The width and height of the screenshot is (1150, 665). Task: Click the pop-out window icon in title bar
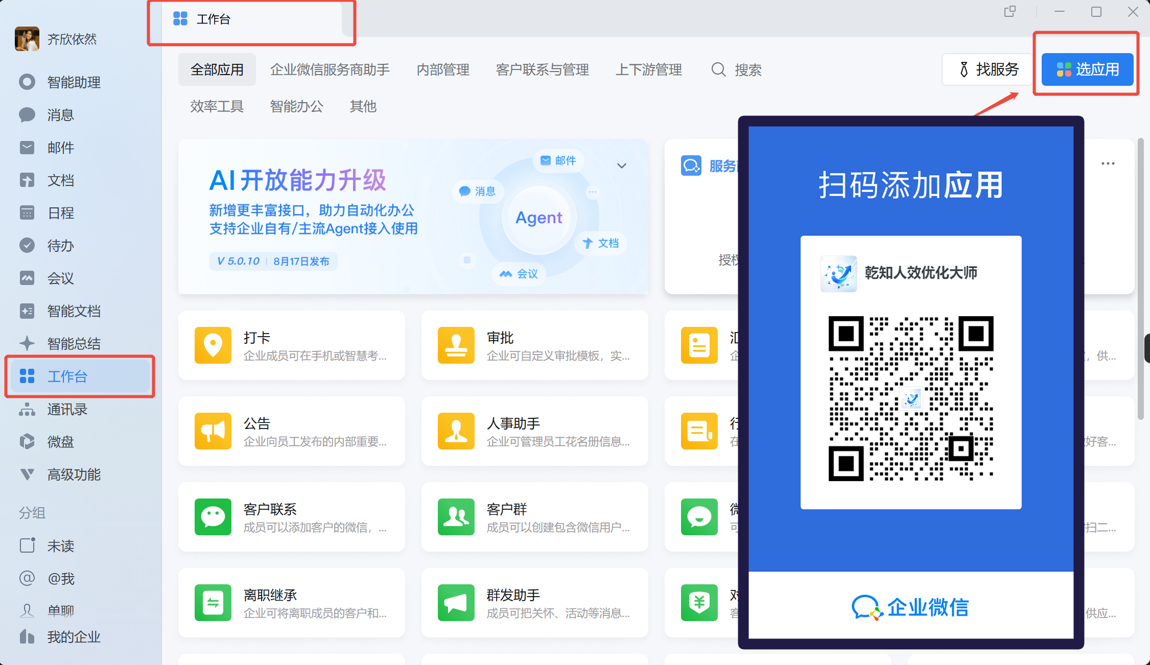[1010, 12]
